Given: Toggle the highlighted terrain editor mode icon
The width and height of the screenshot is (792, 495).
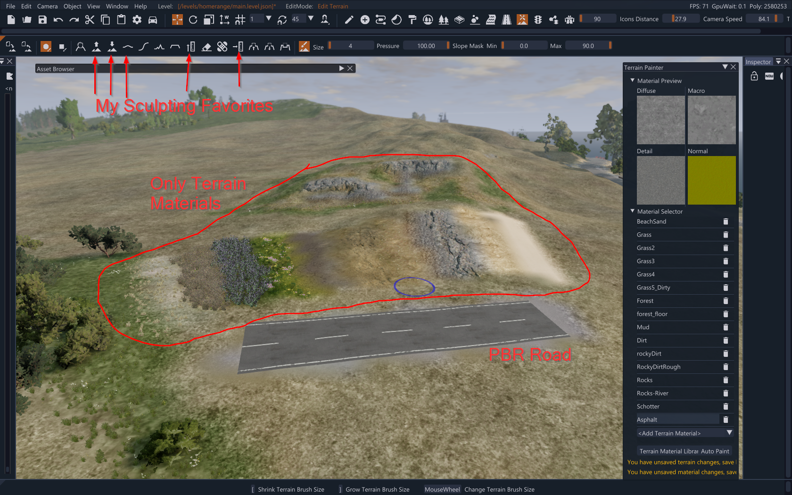Looking at the screenshot, I should click(x=522, y=19).
